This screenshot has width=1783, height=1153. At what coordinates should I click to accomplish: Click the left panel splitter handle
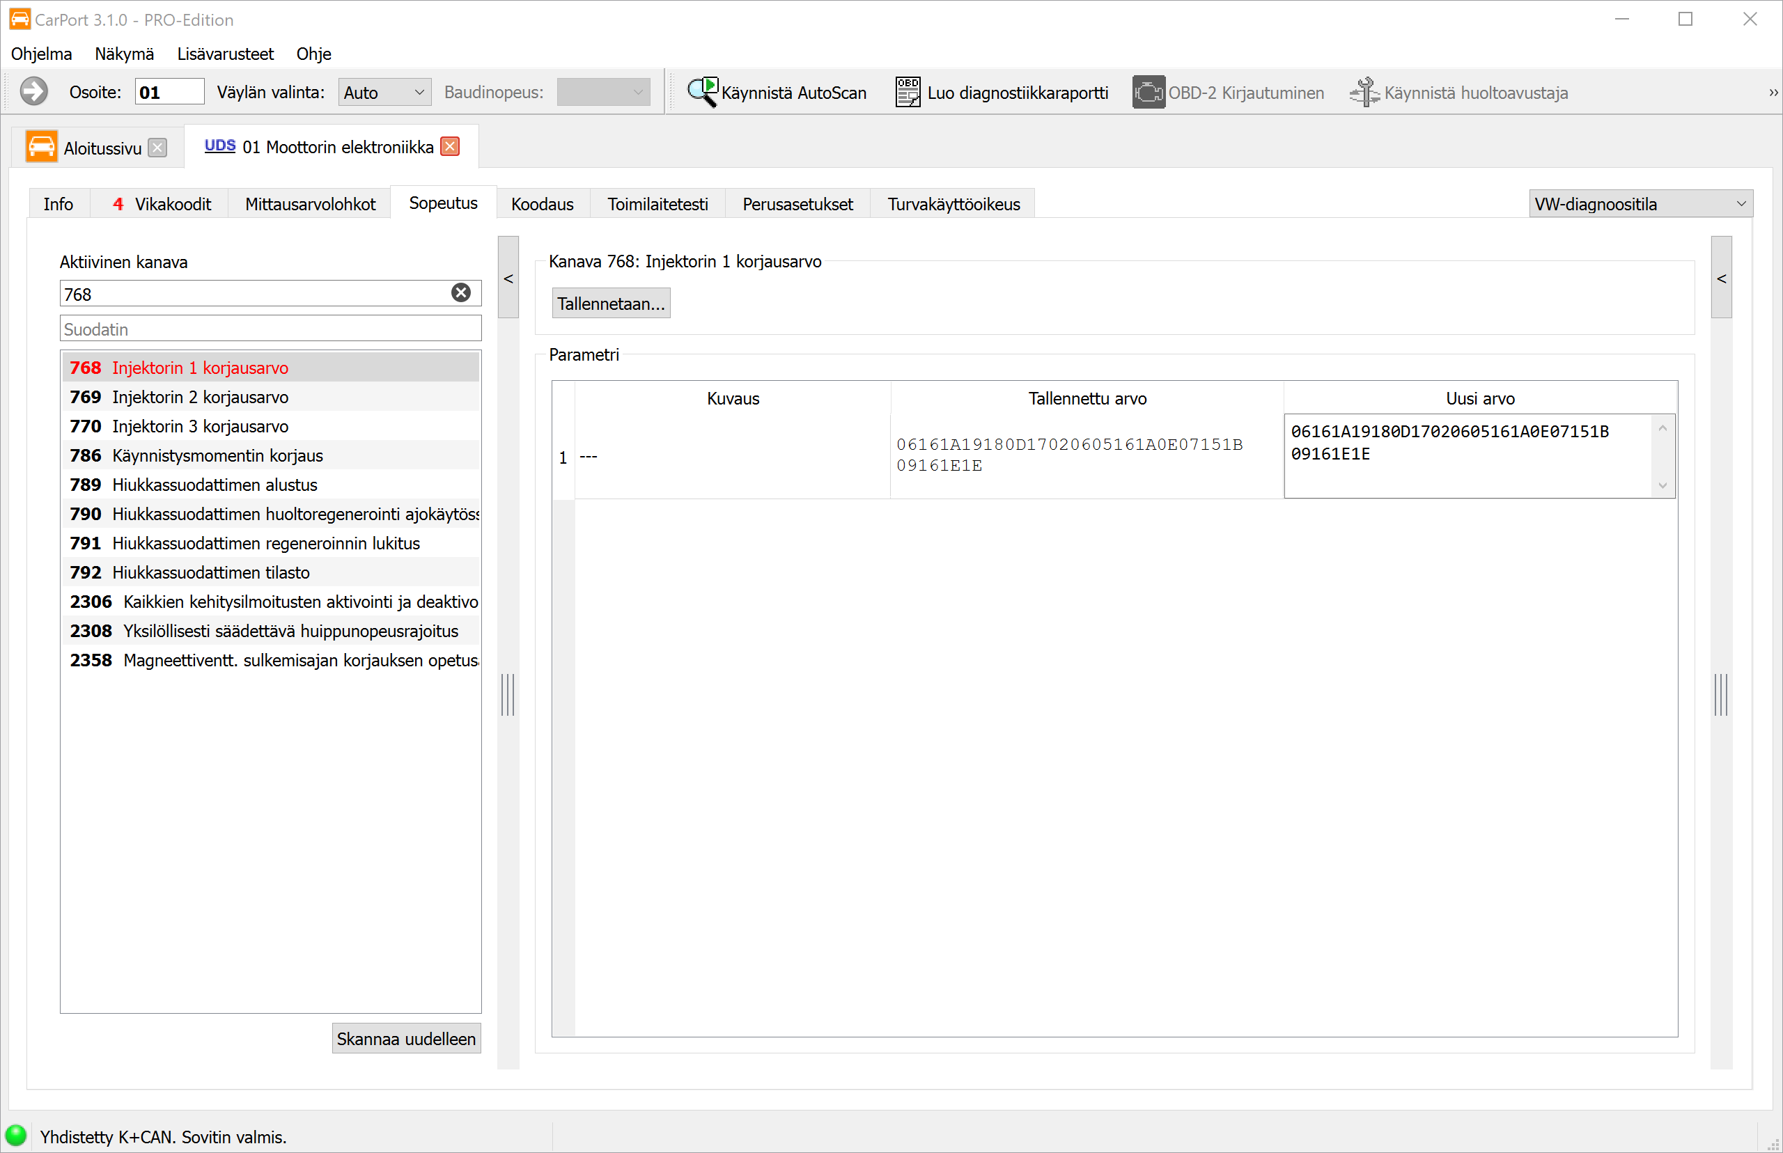click(x=508, y=694)
